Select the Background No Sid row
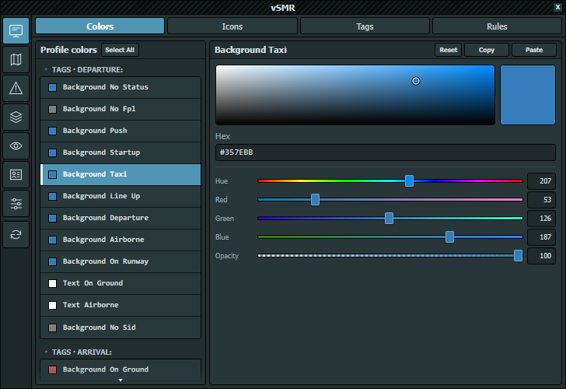 tap(121, 328)
